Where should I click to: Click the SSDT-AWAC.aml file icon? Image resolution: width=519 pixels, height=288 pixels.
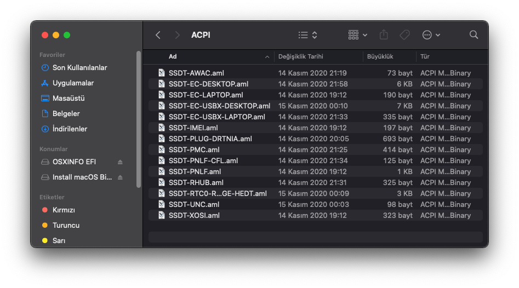click(x=162, y=73)
